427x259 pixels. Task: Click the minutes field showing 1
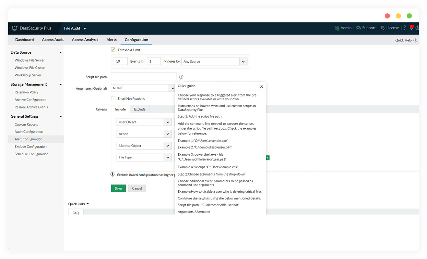click(x=154, y=61)
